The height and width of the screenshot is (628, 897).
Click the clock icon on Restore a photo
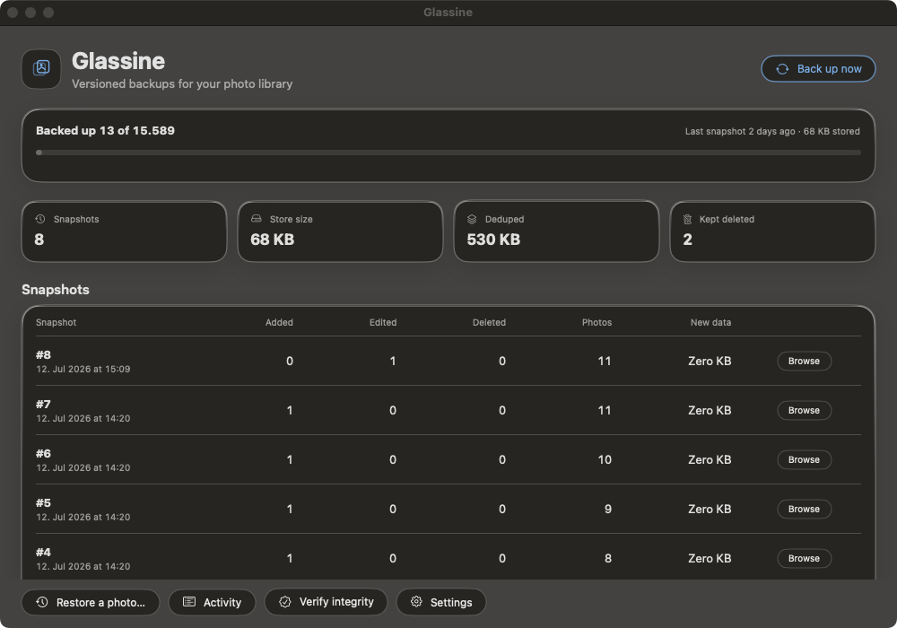(42, 602)
